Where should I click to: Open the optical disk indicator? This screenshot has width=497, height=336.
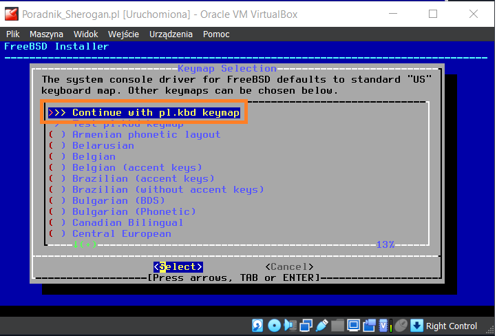(x=273, y=326)
